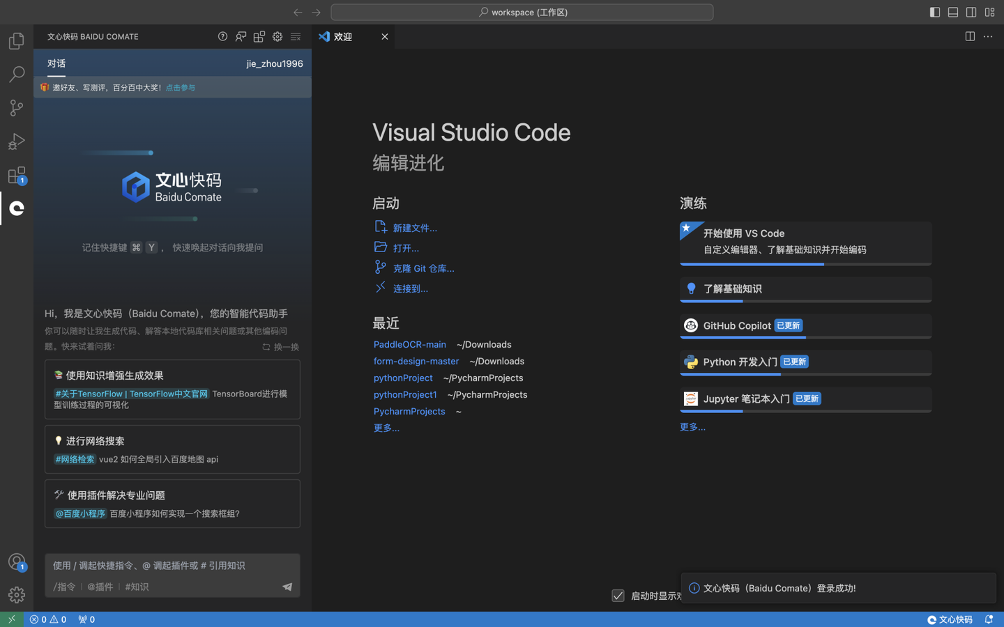Open Comate settings gear in panel header
The height and width of the screenshot is (627, 1004).
click(x=277, y=36)
